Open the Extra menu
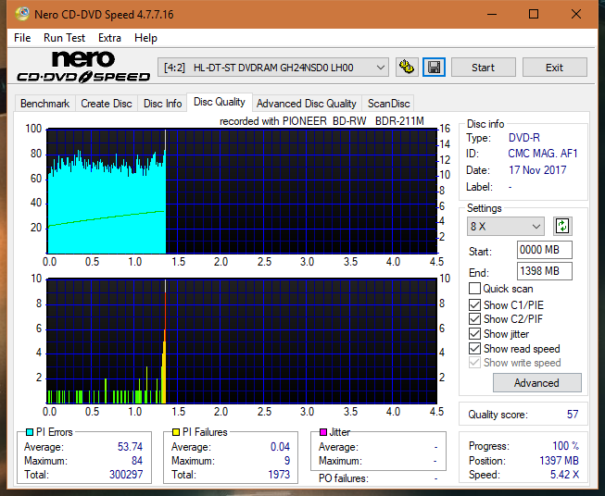Screen dimensions: 605x496 pos(109,38)
